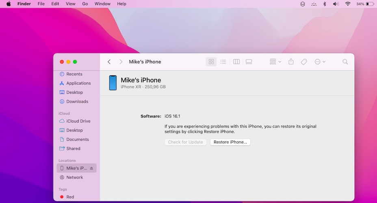Open the Apple menu
Image resolution: width=377 pixels, height=203 pixels.
click(9, 4)
